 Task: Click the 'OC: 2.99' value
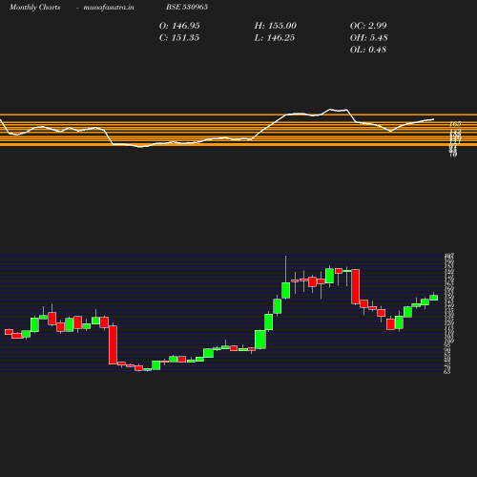(368, 26)
